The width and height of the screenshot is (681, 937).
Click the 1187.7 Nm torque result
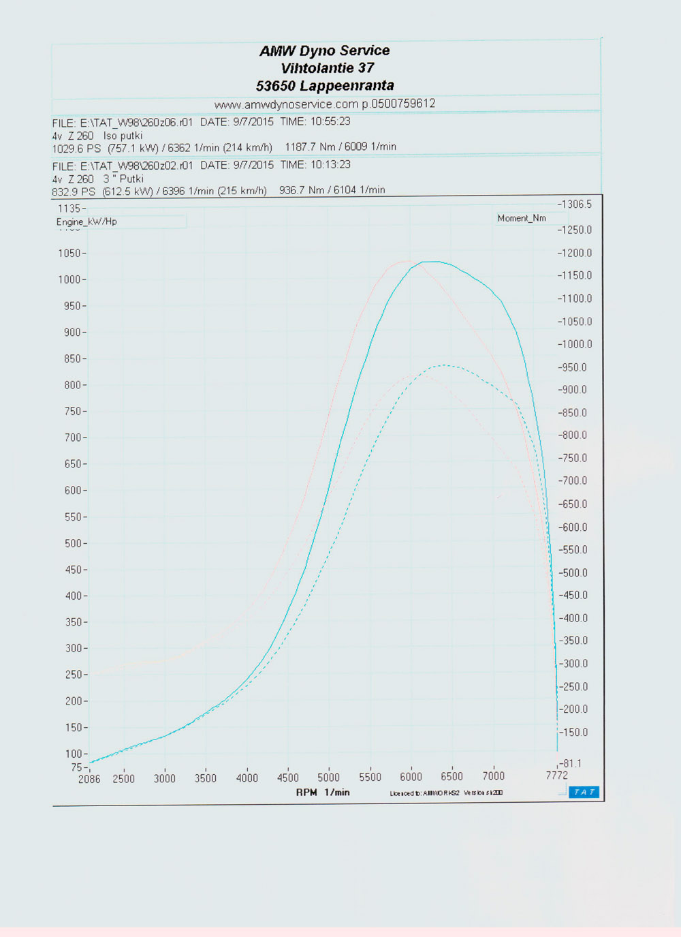[340, 147]
